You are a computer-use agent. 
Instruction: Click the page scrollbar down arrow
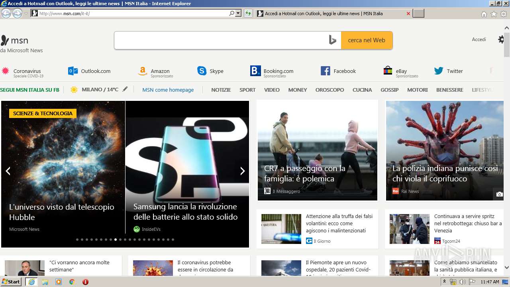point(507,268)
